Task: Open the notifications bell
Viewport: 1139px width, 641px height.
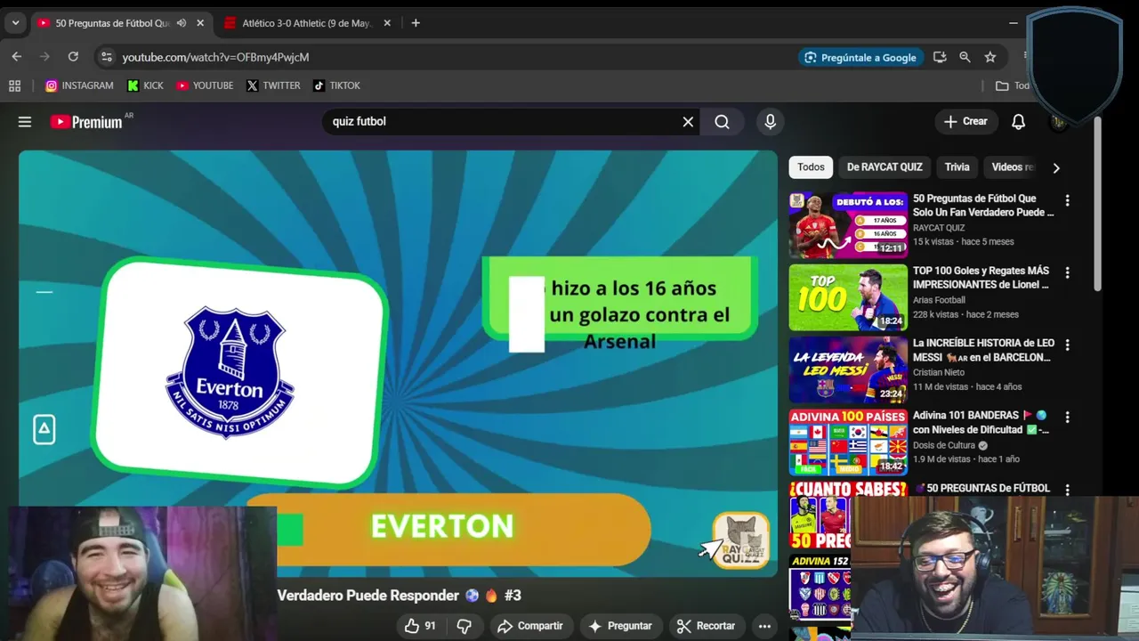Action: pyautogui.click(x=1019, y=122)
